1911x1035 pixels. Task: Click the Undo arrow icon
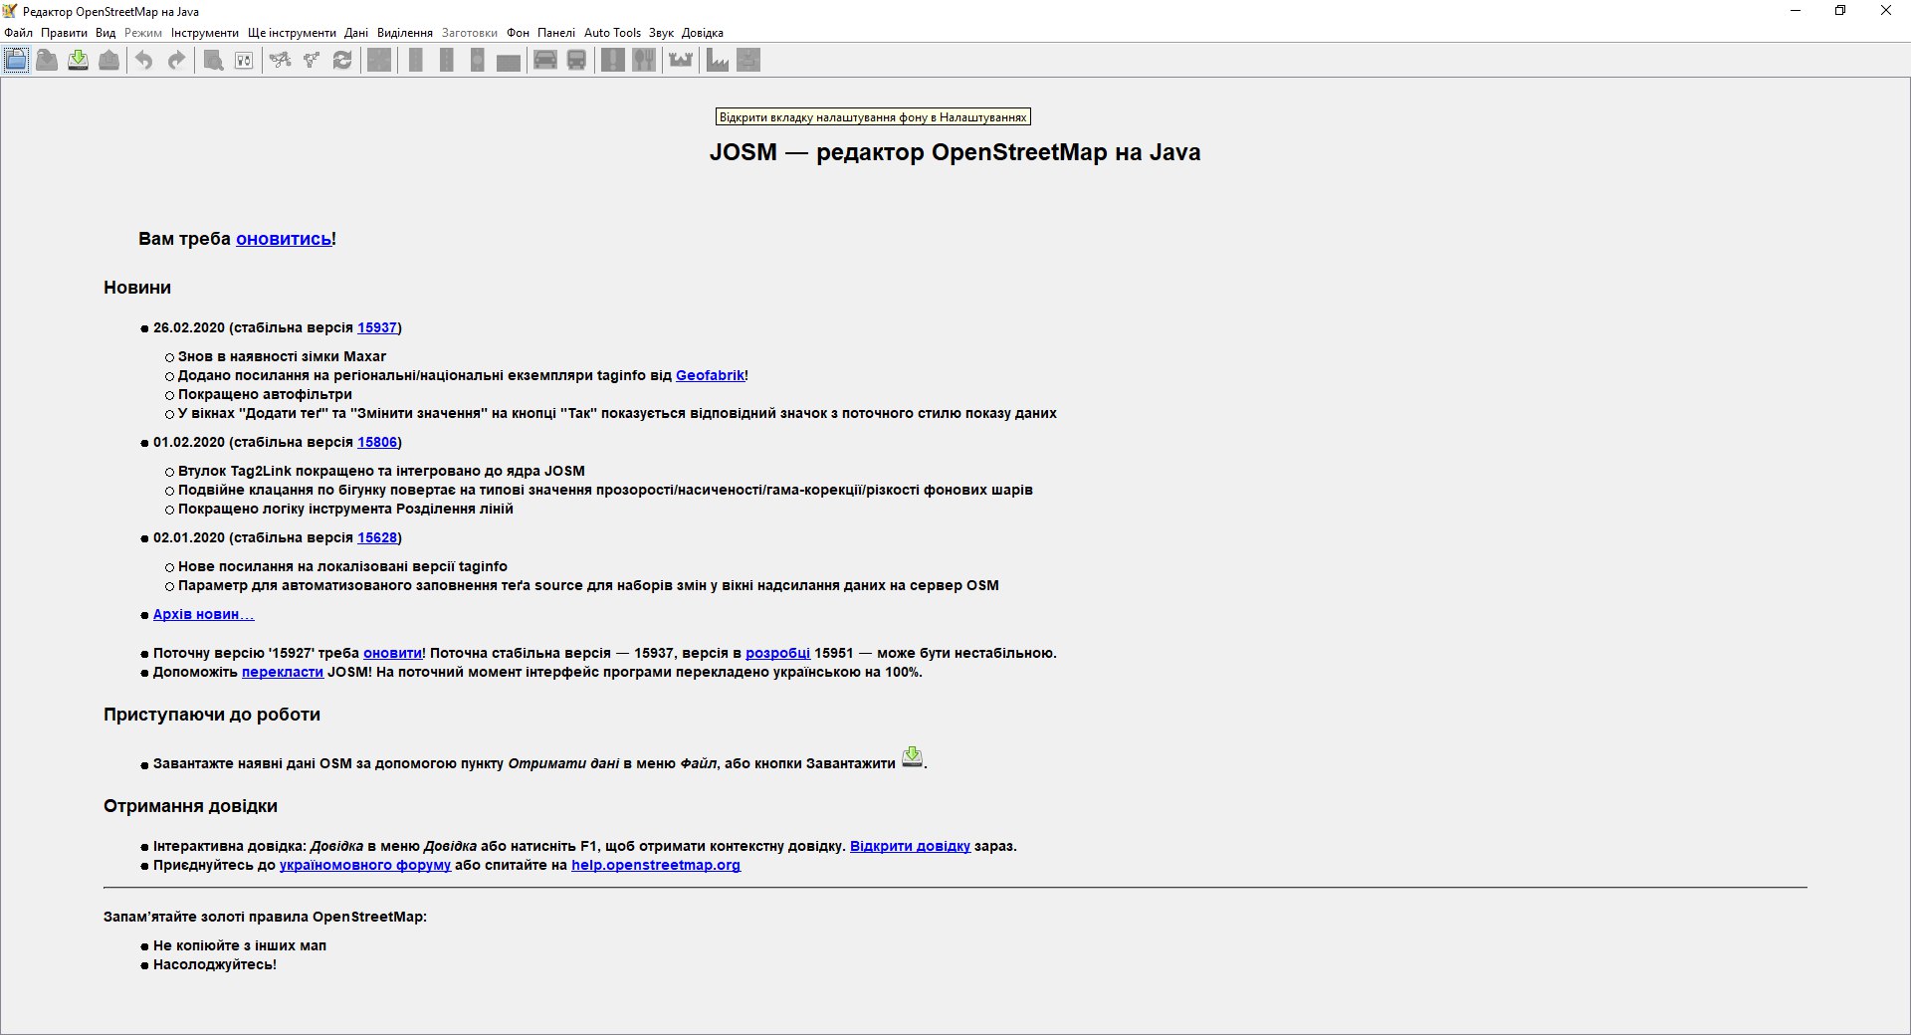pyautogui.click(x=144, y=61)
